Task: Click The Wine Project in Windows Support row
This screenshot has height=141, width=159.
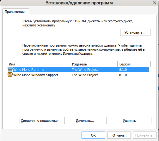Action: [x=85, y=75]
